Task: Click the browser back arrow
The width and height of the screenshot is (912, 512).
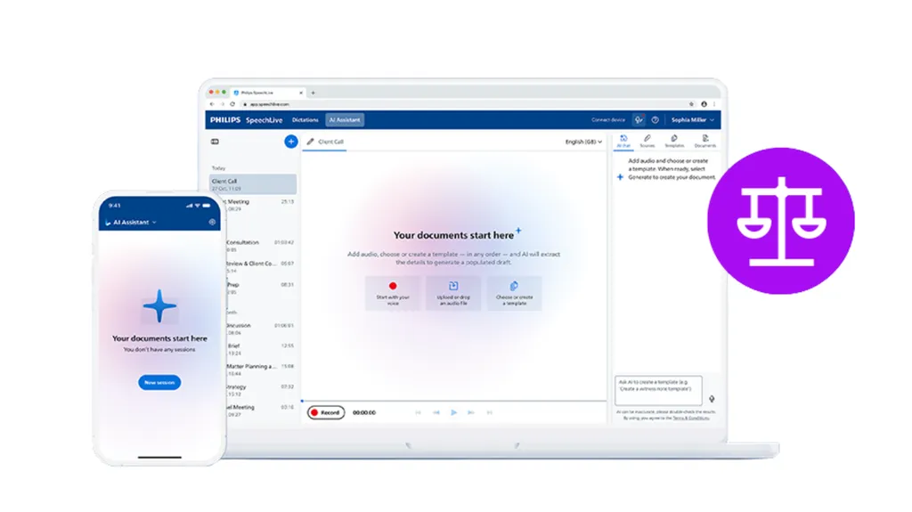Action: pyautogui.click(x=212, y=104)
